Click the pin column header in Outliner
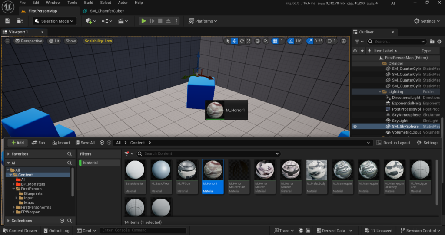Screen dimensions: 445x235 pos(369,51)
